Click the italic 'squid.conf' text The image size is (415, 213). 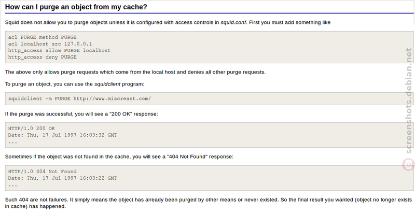pyautogui.click(x=233, y=22)
